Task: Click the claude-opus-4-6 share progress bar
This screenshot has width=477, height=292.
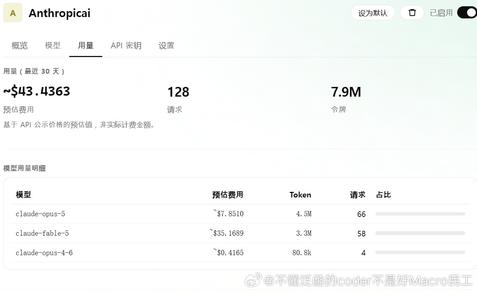Action: click(420, 252)
